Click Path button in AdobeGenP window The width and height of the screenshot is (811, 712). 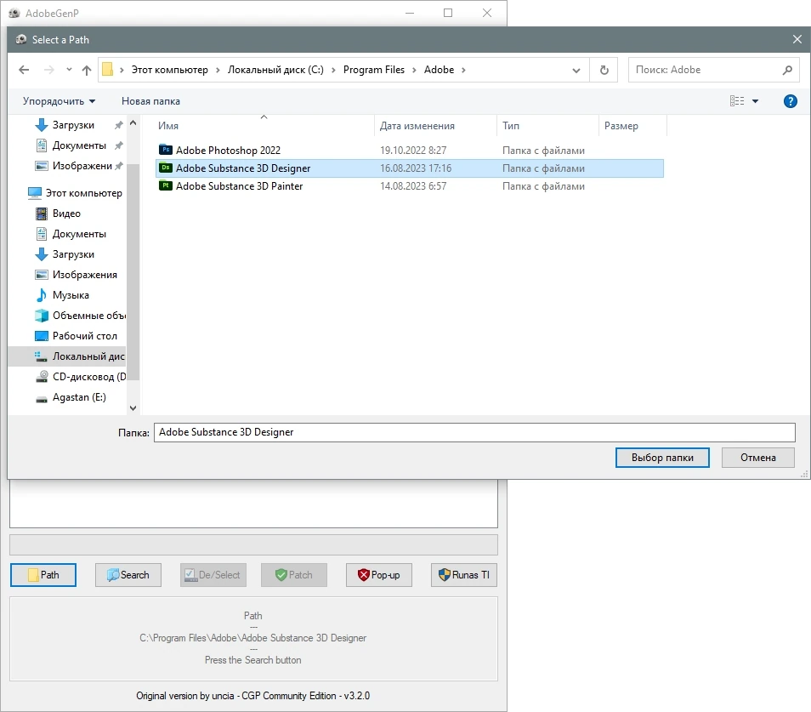pyautogui.click(x=43, y=575)
